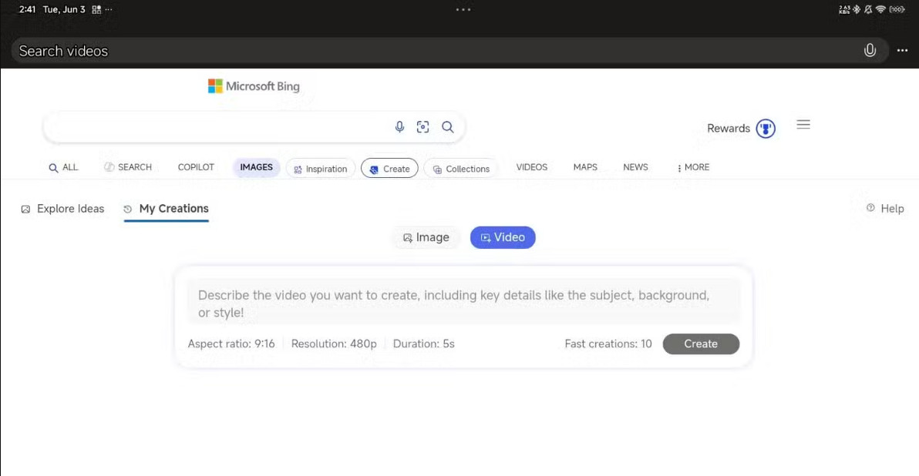This screenshot has height=476, width=919.
Task: Click the gray Create button in the prompt card
Action: point(701,344)
